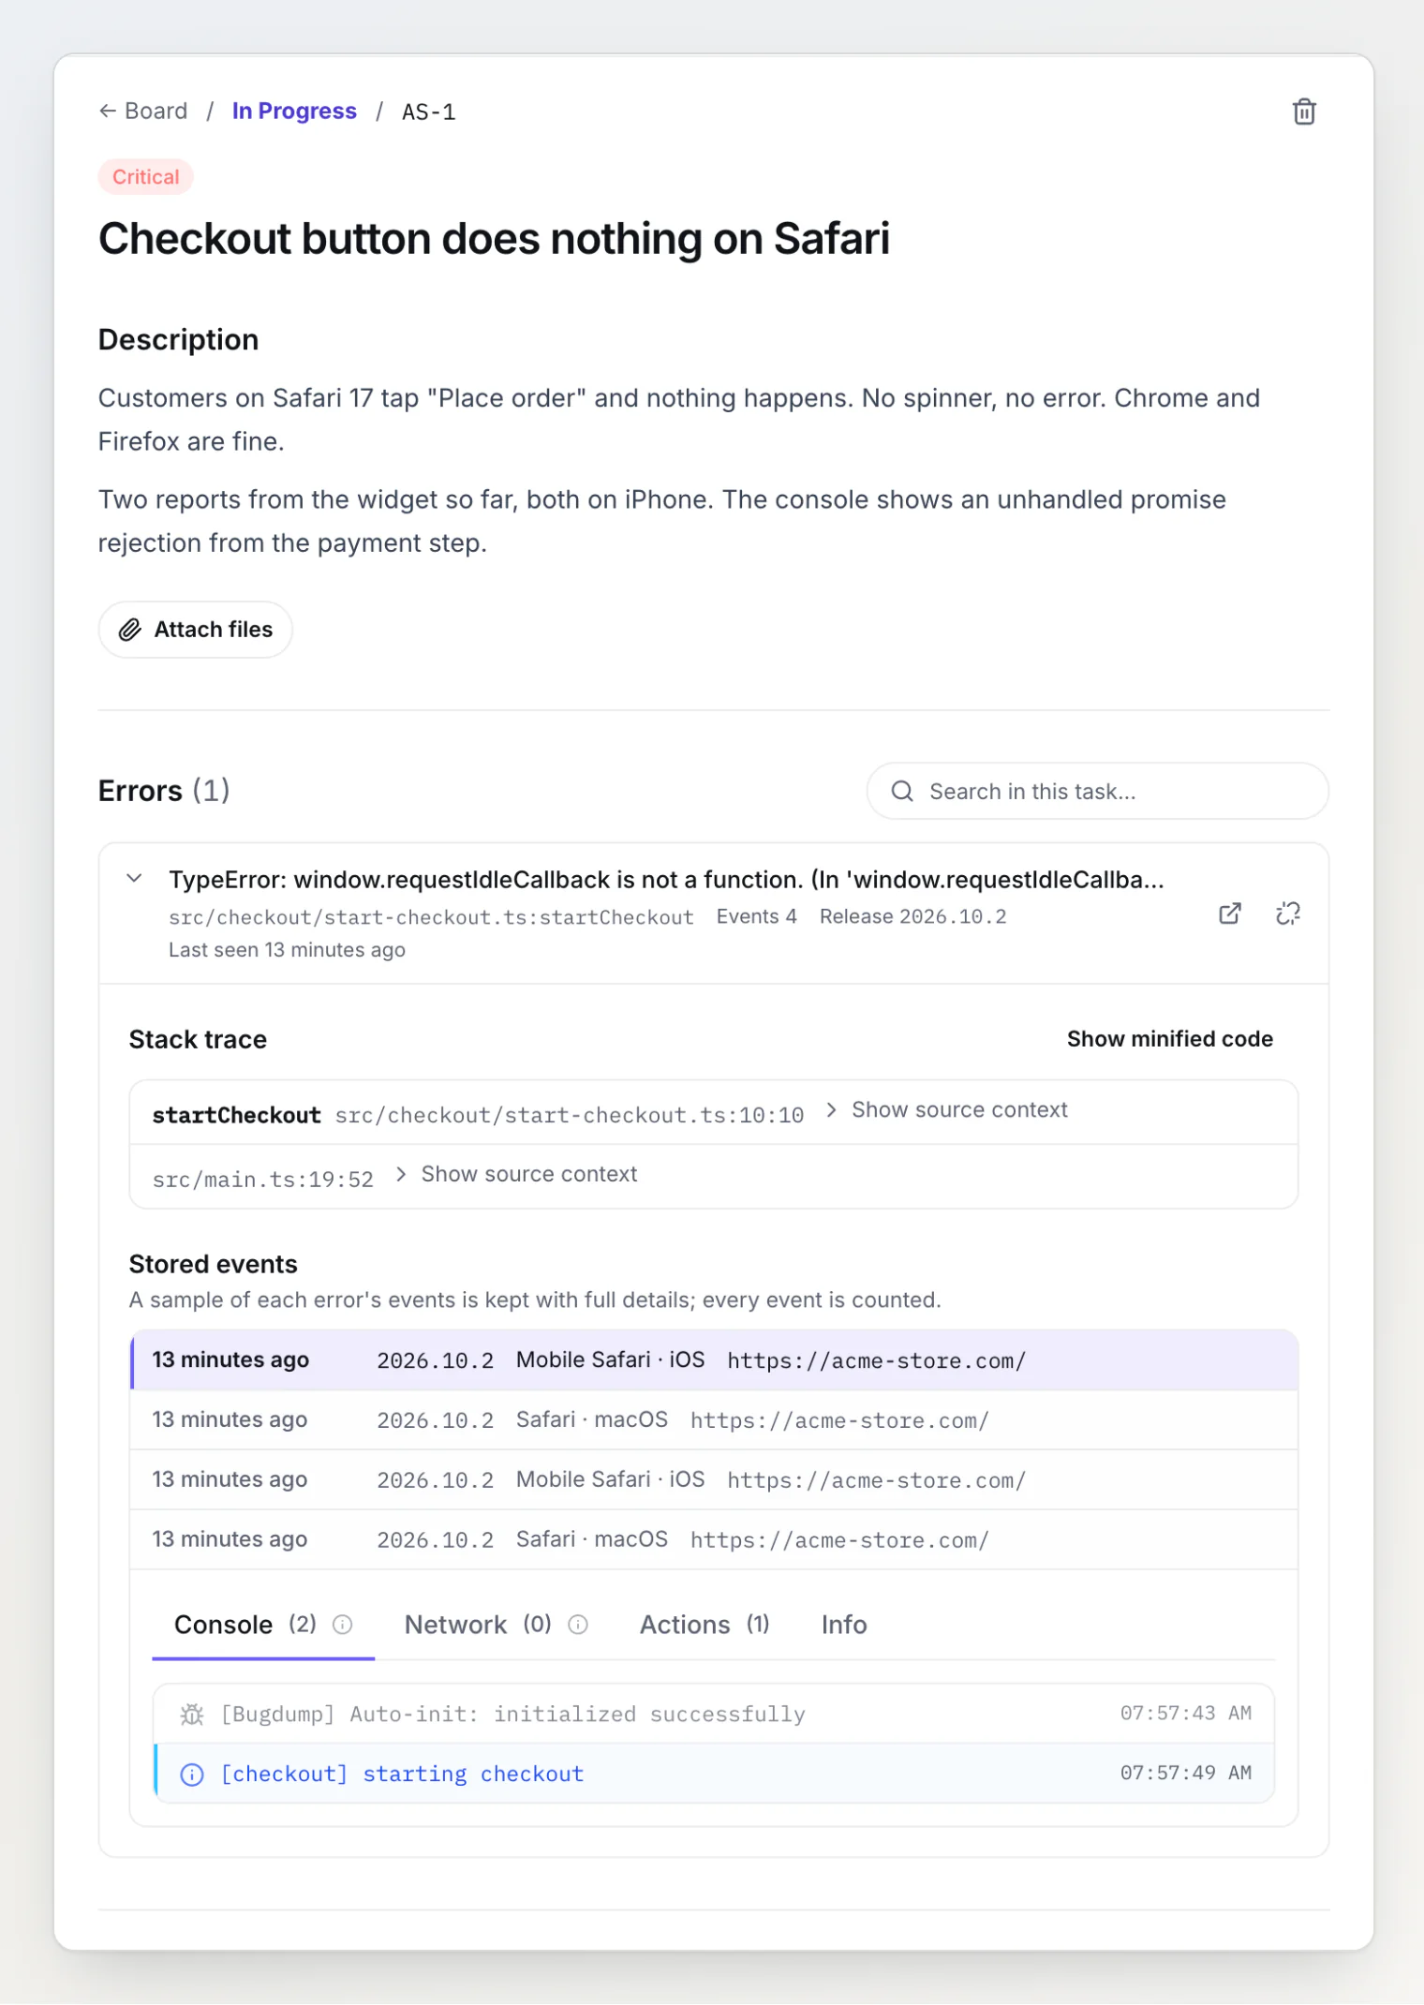Click the search magnifier icon
1424x2005 pixels.
[x=902, y=792]
